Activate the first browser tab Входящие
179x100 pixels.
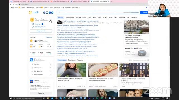coord(19,1)
